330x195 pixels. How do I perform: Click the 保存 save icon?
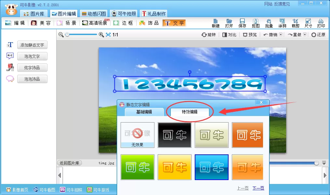[242, 23]
